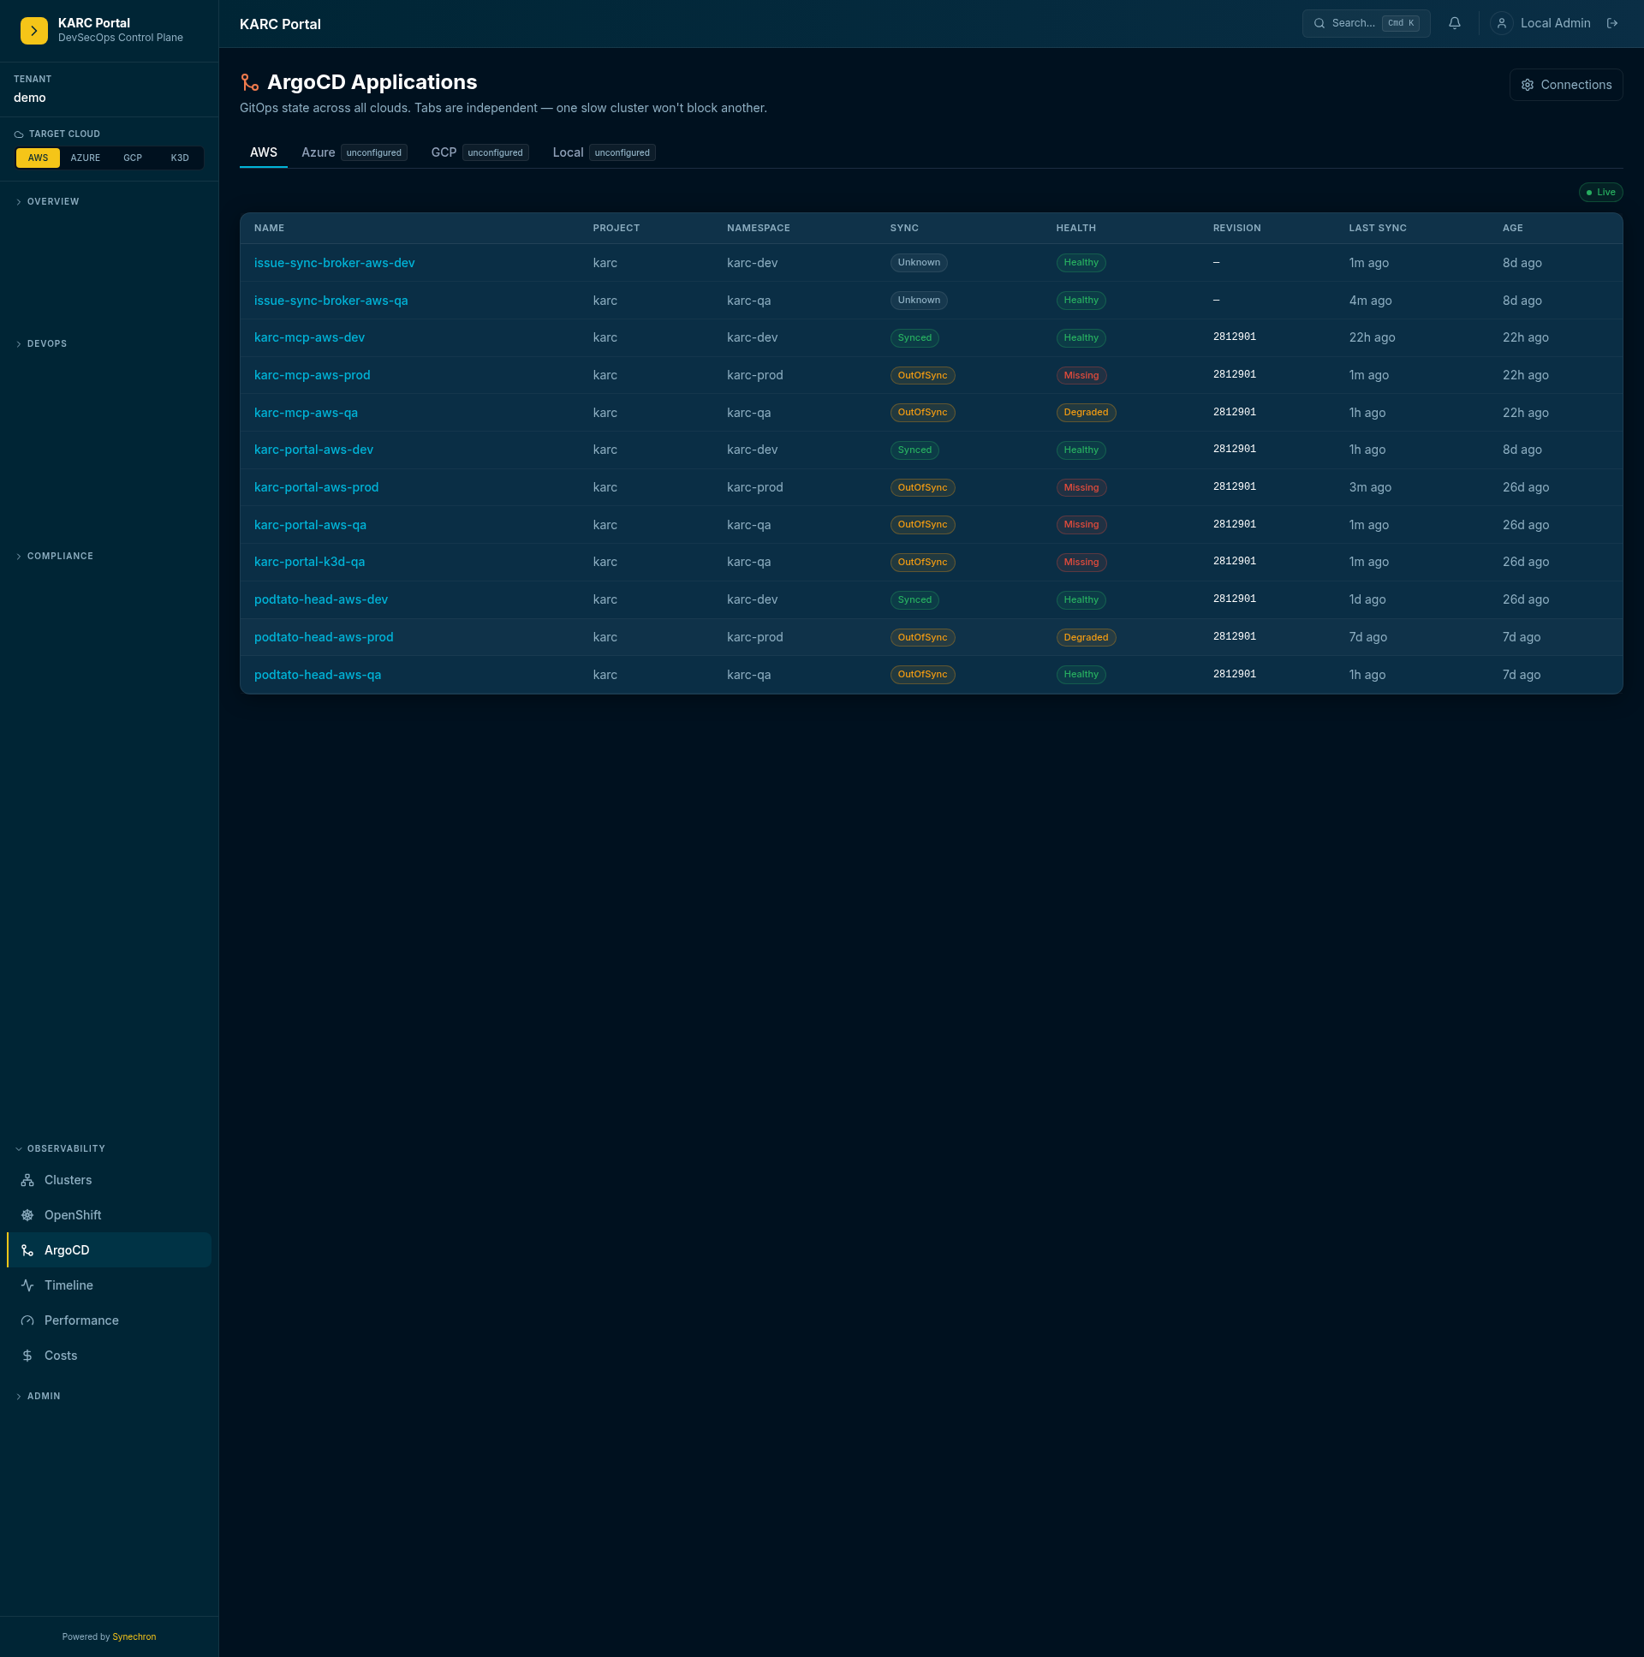Screen dimensions: 1644x1657
Task: Click the AGE column header
Action: (1512, 228)
